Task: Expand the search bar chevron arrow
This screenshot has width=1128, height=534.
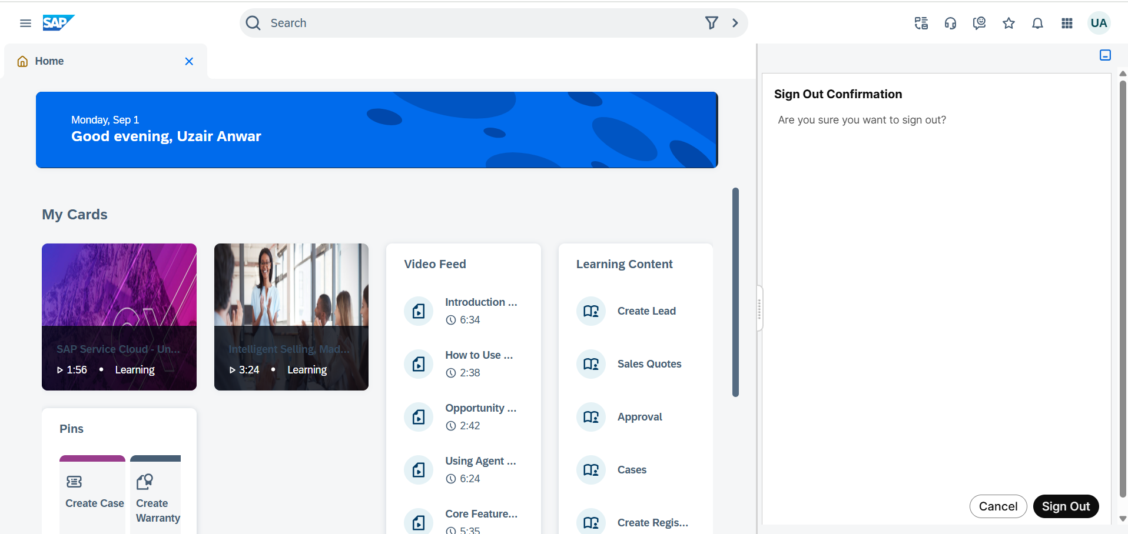Action: 735,23
